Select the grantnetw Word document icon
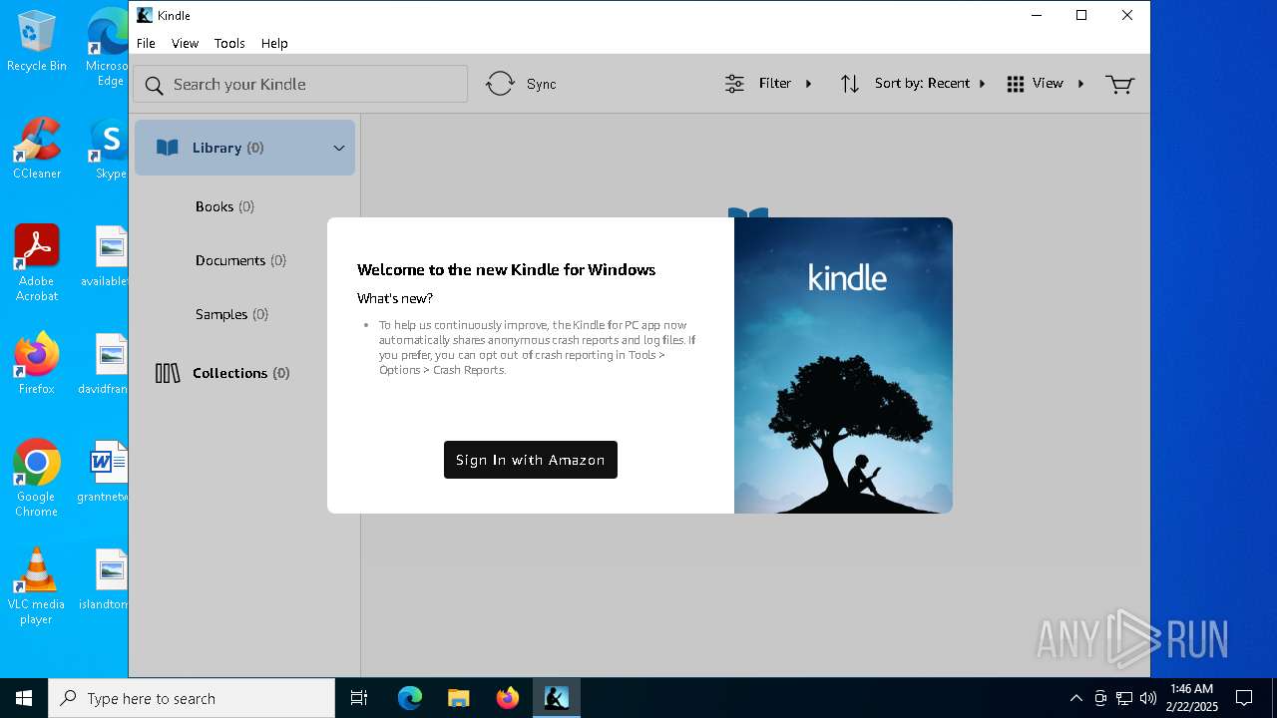1277x718 pixels. tap(109, 472)
